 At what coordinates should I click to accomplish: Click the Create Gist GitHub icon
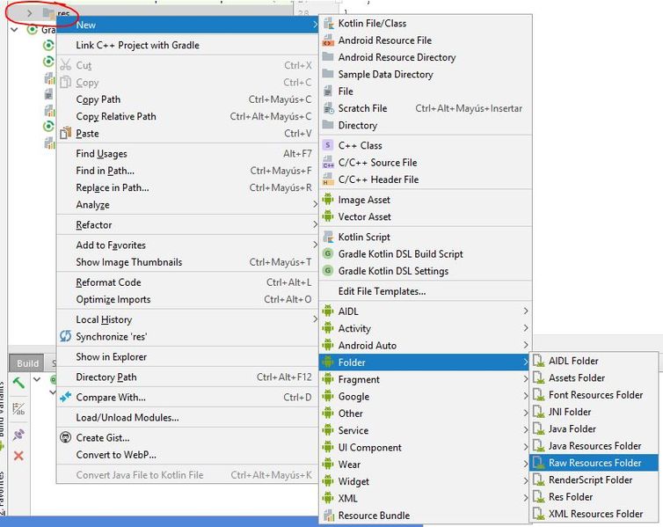tap(66, 437)
